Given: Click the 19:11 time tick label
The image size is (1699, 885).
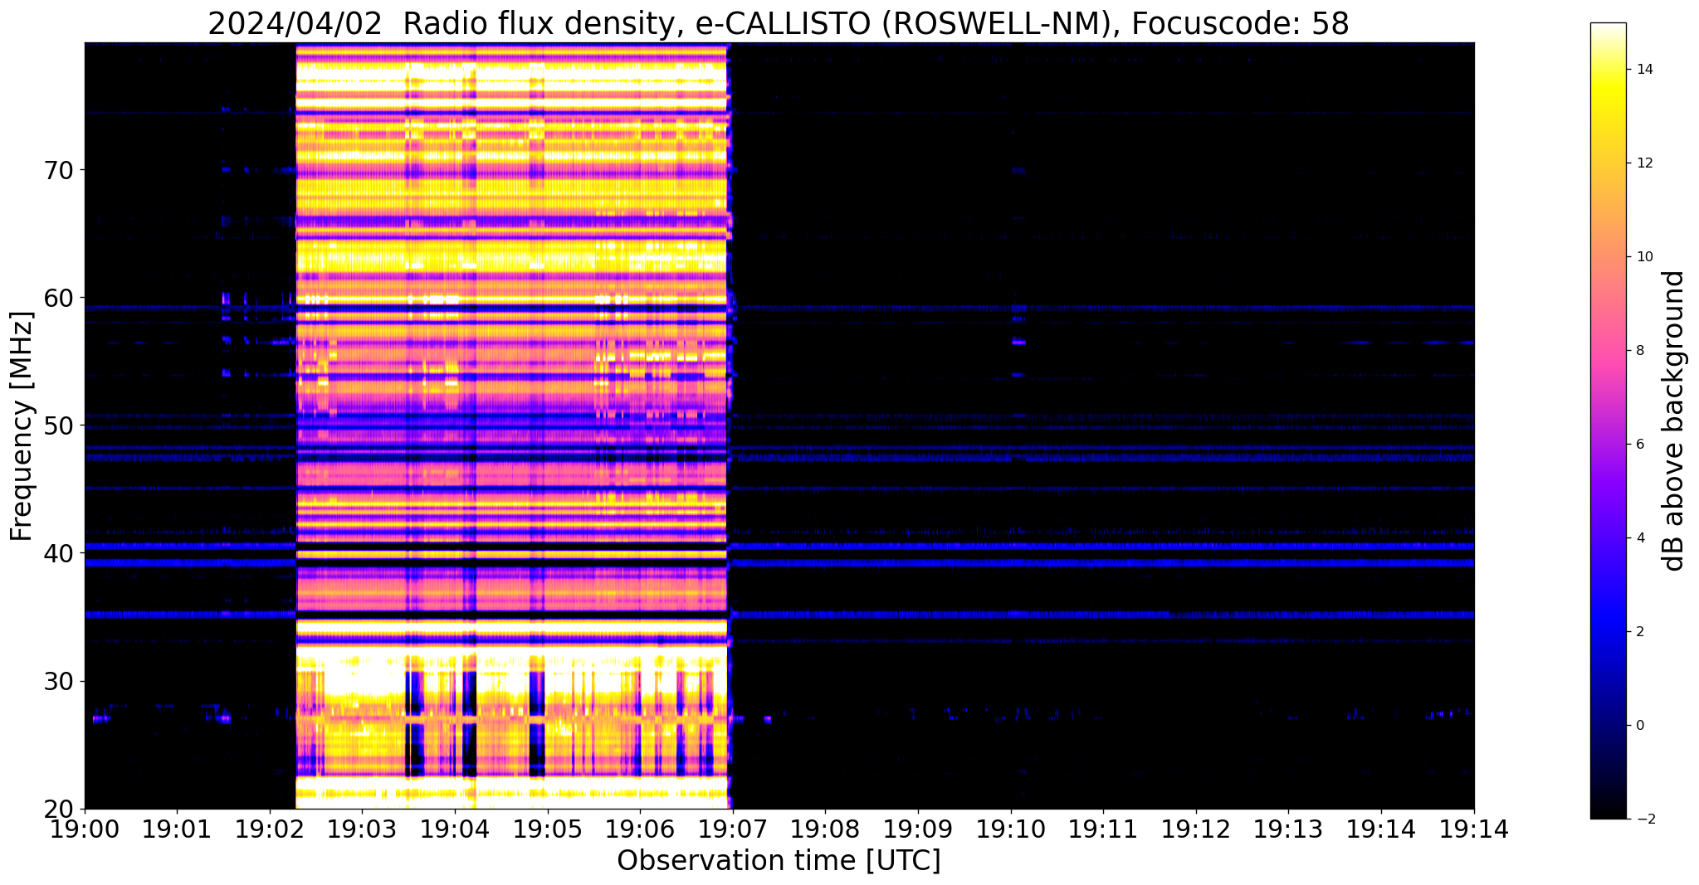Looking at the screenshot, I should pos(1103,828).
